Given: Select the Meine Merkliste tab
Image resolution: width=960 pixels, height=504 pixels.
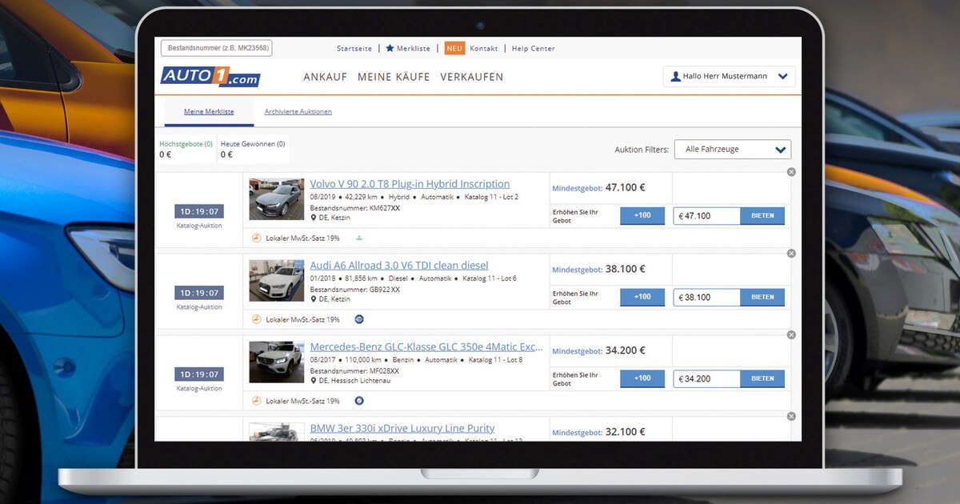Looking at the screenshot, I should [x=209, y=112].
